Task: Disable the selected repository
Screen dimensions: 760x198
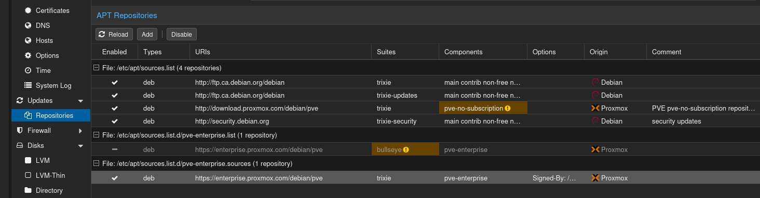Action: click(182, 34)
